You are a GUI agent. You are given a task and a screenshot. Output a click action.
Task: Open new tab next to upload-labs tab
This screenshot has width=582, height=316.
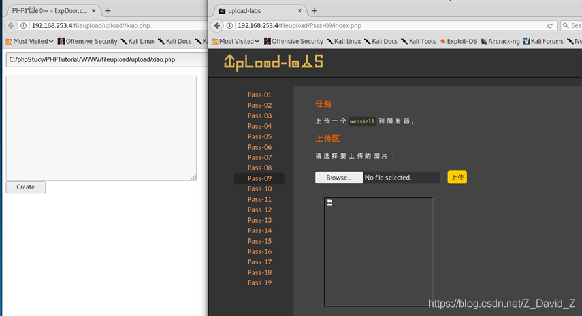click(x=314, y=10)
